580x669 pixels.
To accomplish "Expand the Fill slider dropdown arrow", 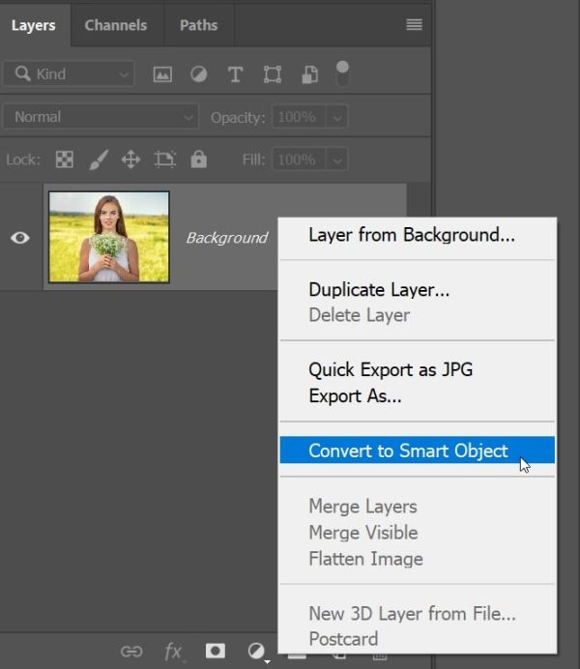I will [337, 160].
